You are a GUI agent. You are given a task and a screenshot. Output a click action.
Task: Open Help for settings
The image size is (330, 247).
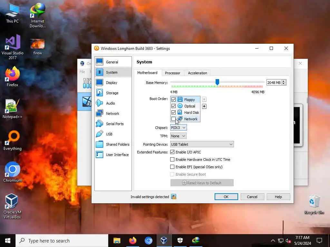[x=278, y=197]
